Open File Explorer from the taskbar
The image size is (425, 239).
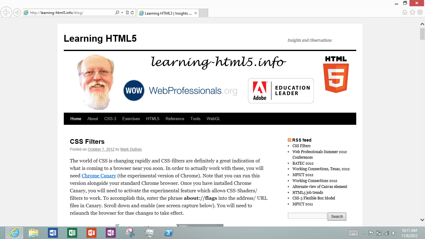pyautogui.click(x=34, y=233)
